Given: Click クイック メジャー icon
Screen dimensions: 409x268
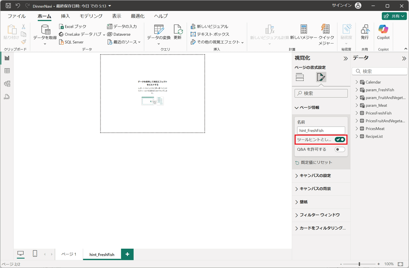Looking at the screenshot, I should [325, 29].
